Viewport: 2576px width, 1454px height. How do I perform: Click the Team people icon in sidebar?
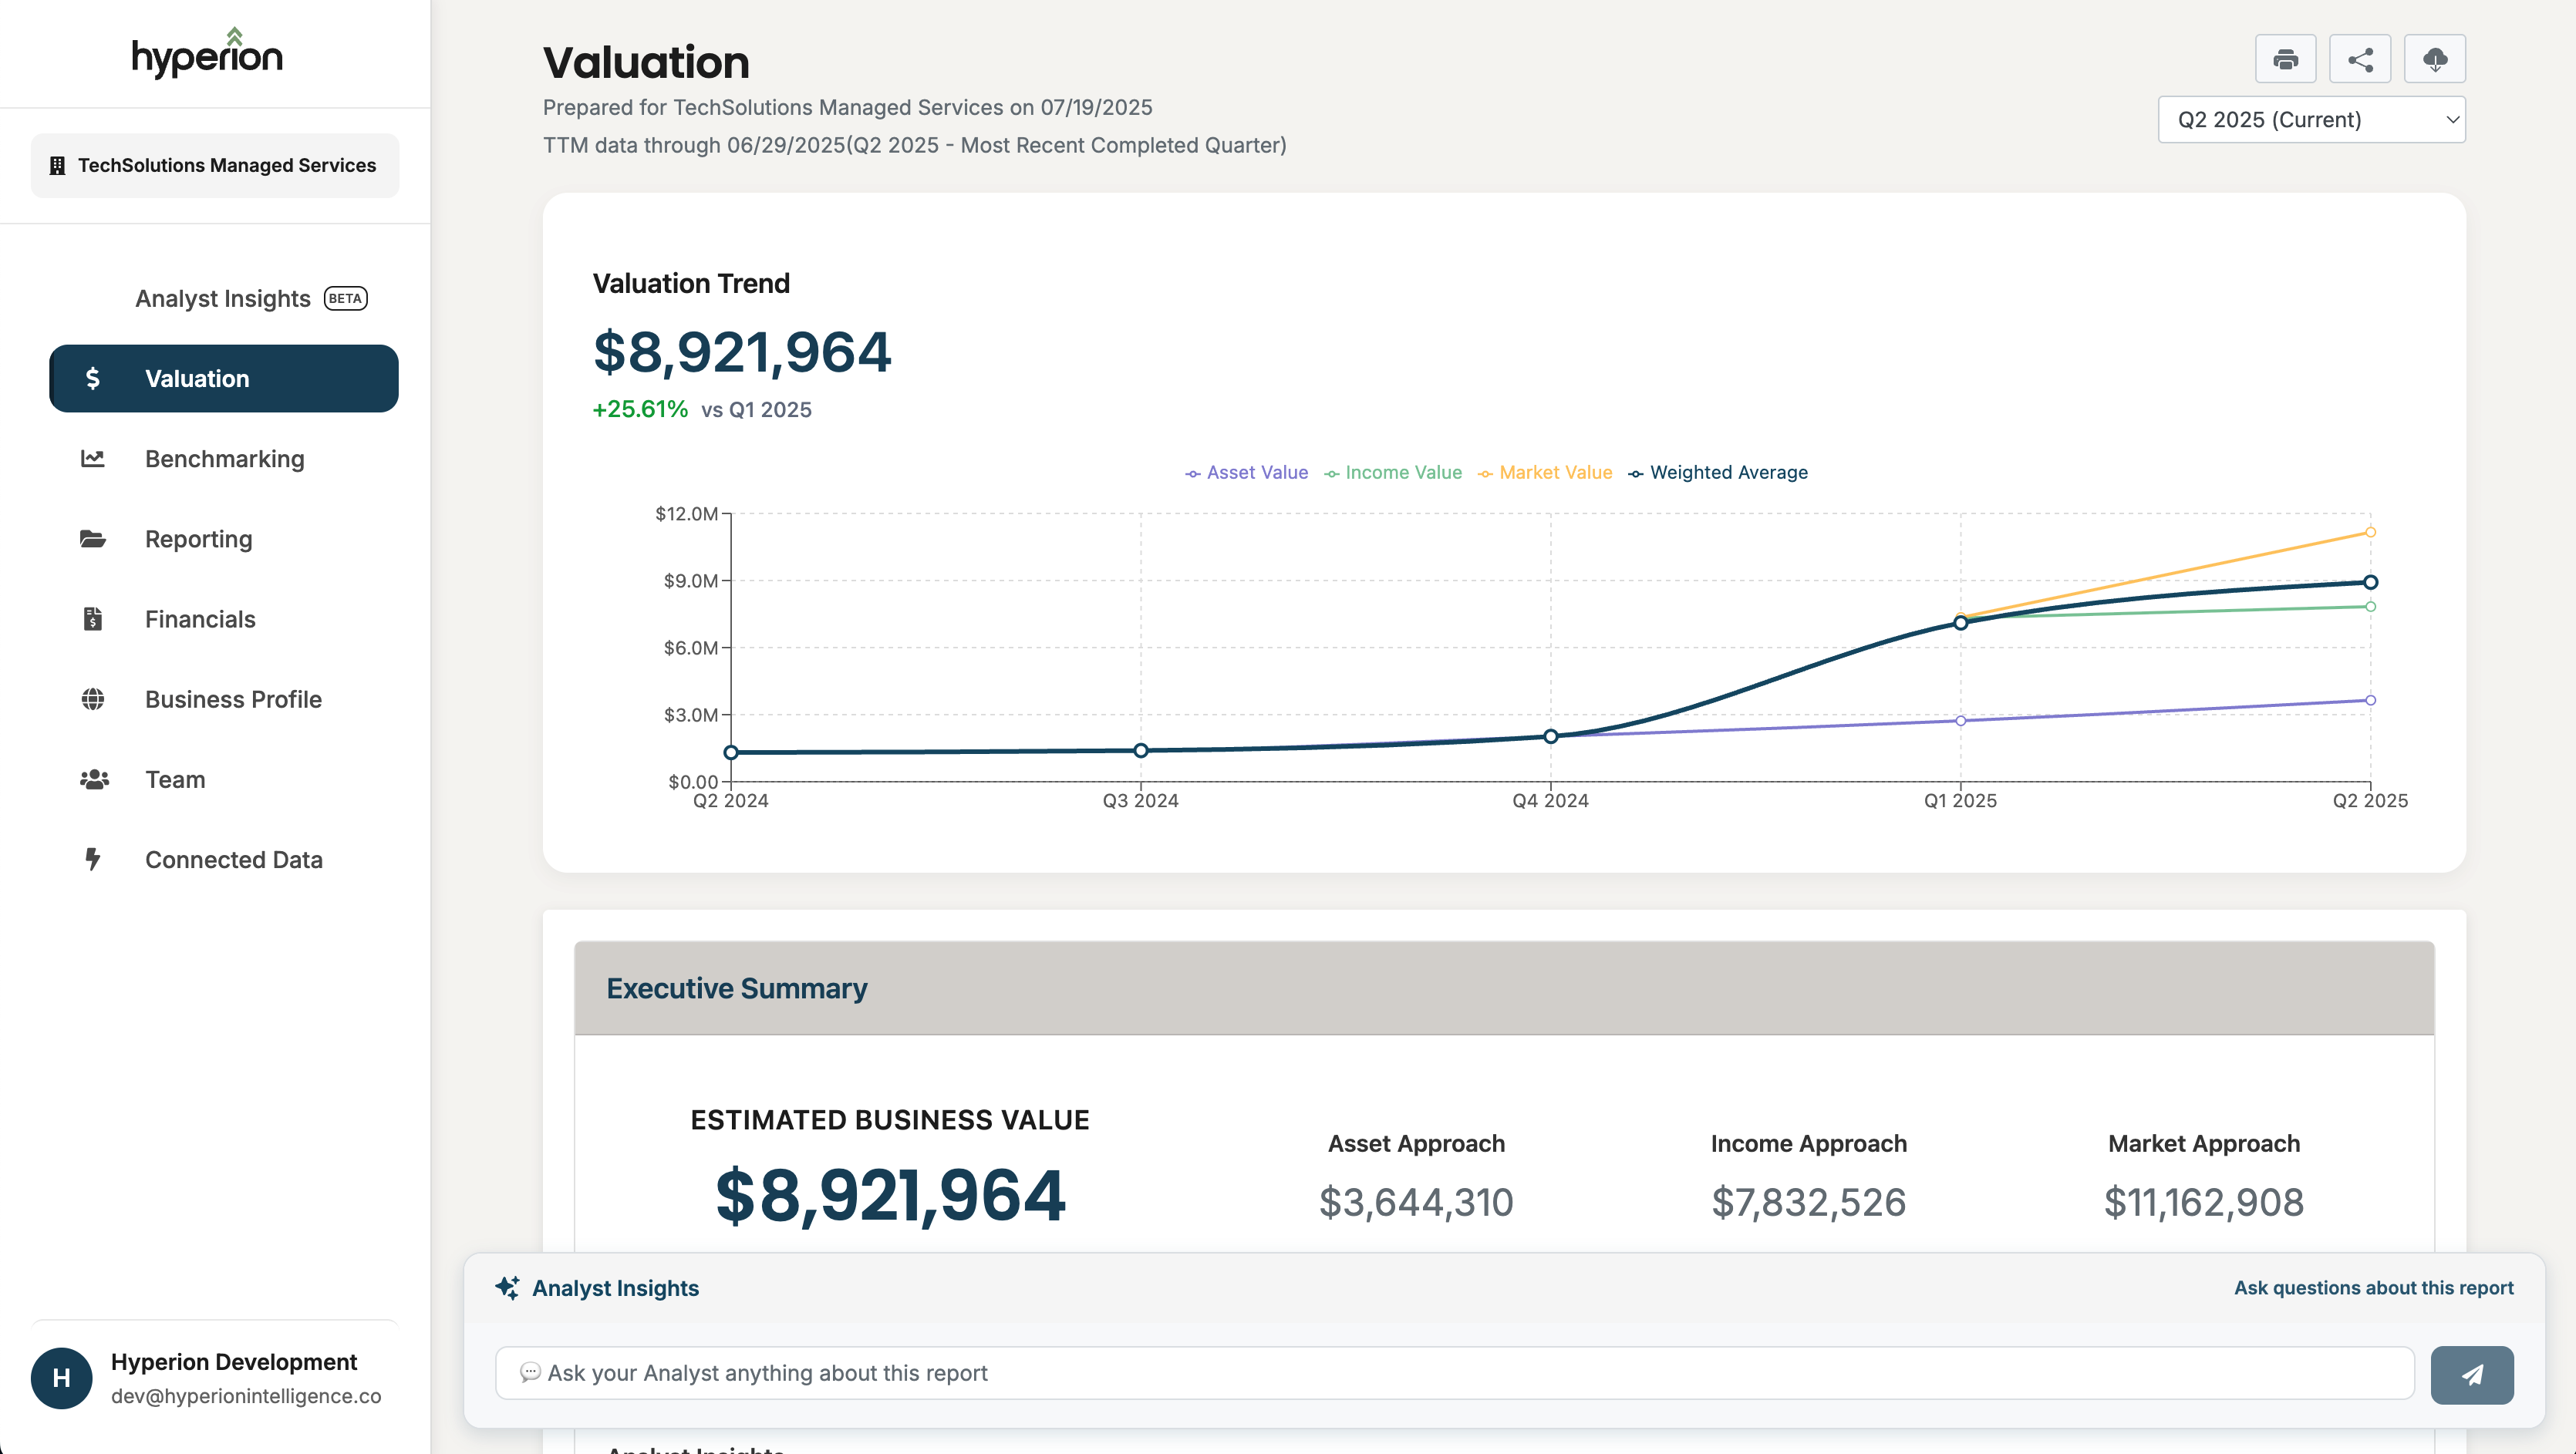coord(93,779)
